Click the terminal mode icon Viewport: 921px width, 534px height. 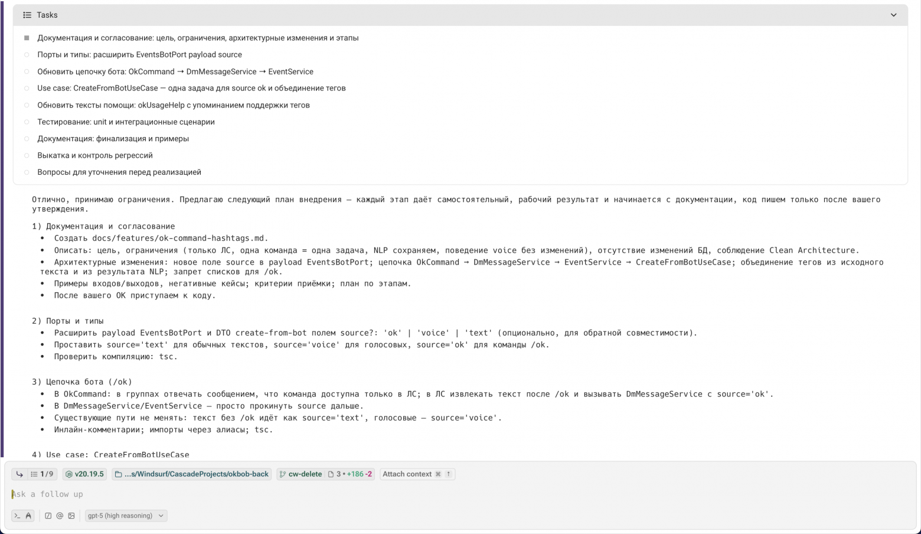coord(17,516)
